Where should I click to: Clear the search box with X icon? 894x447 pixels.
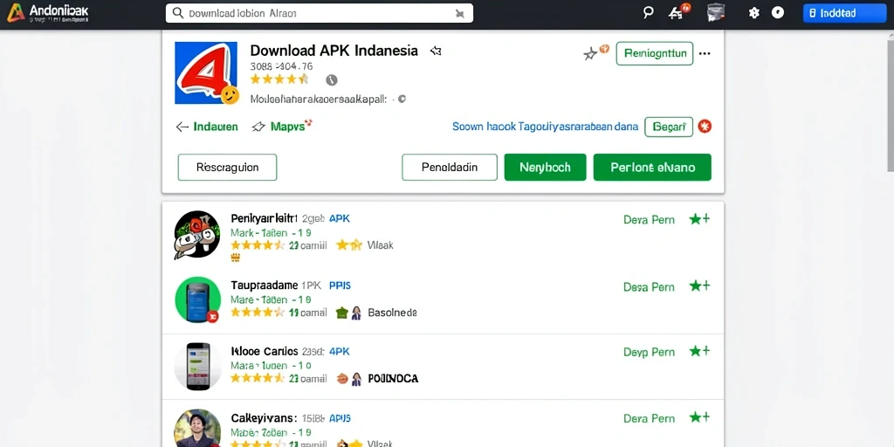459,14
